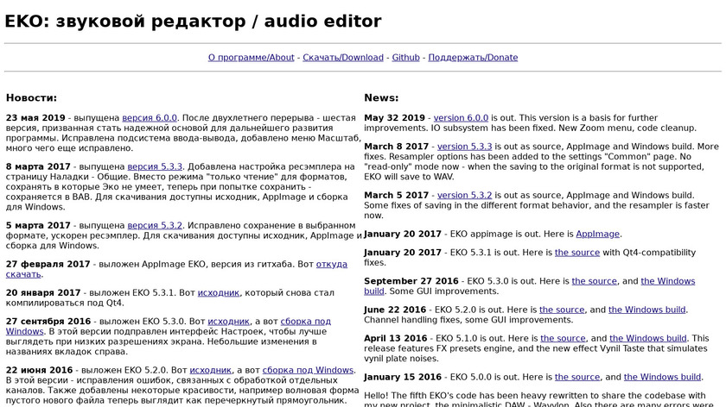Click the date 5 марта 2017
The width and height of the screenshot is (726, 407).
click(x=38, y=225)
